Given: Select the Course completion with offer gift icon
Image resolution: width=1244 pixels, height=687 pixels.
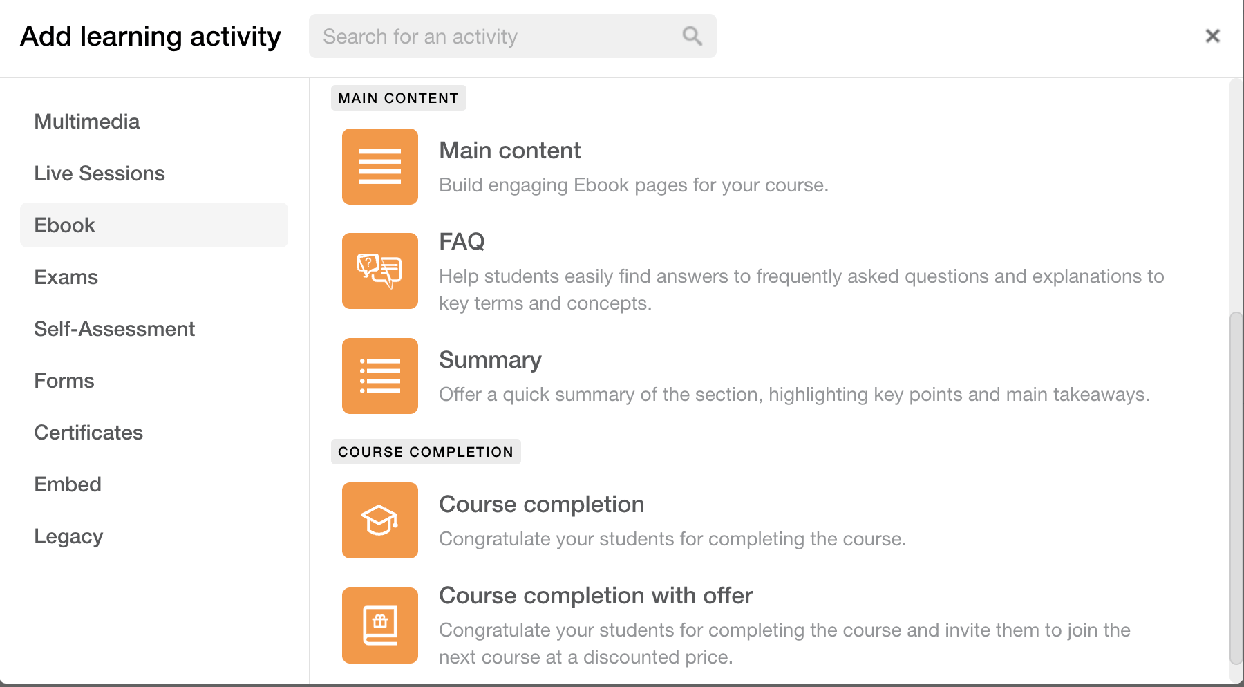Looking at the screenshot, I should [x=380, y=625].
